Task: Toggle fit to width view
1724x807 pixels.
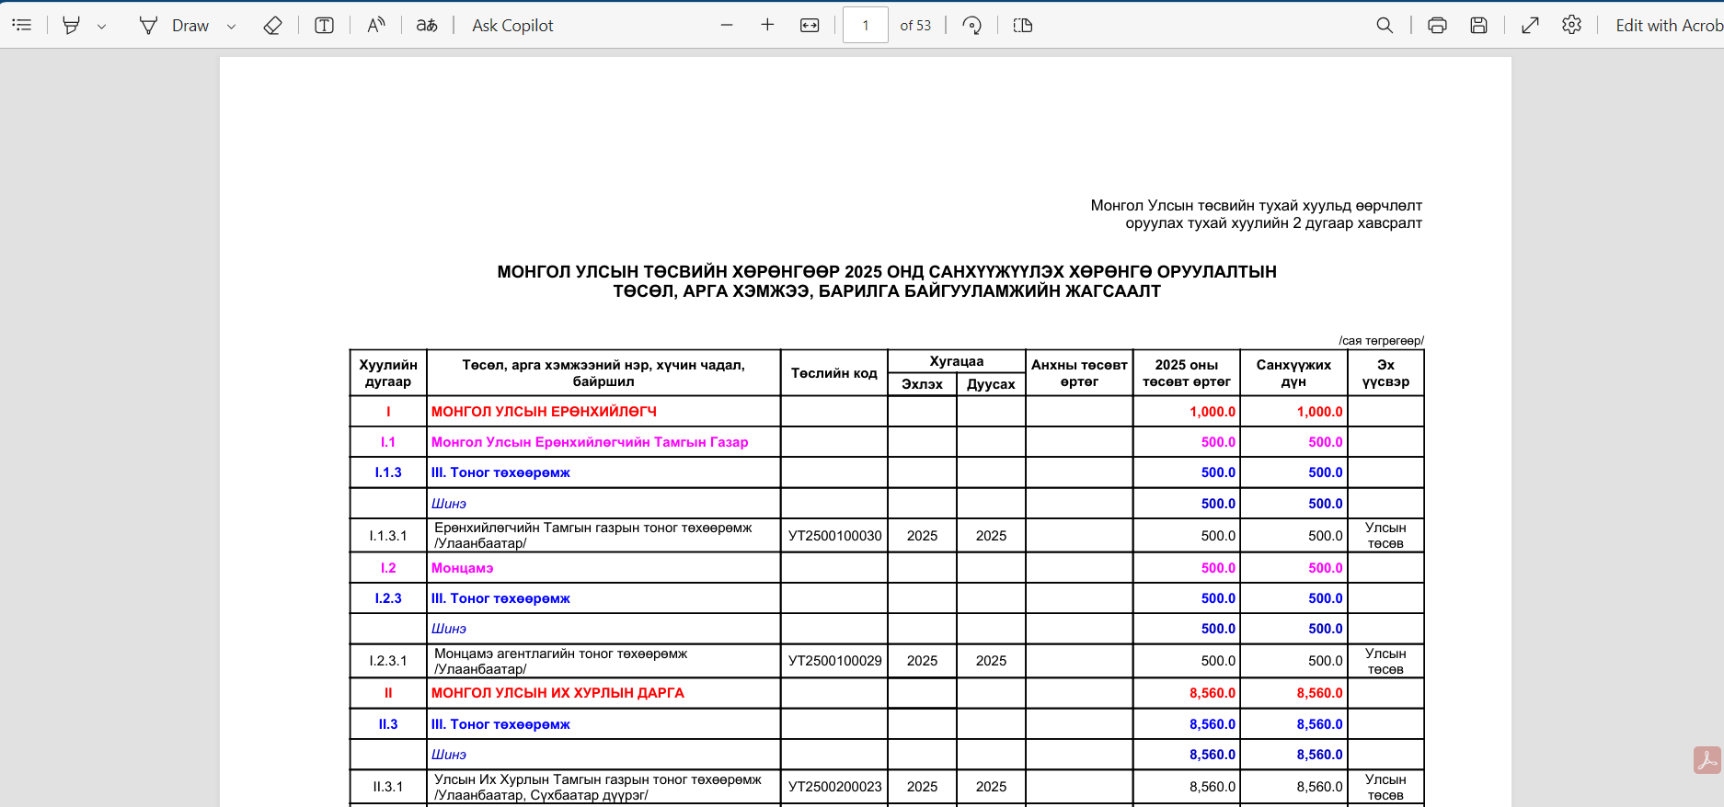Action: [810, 26]
